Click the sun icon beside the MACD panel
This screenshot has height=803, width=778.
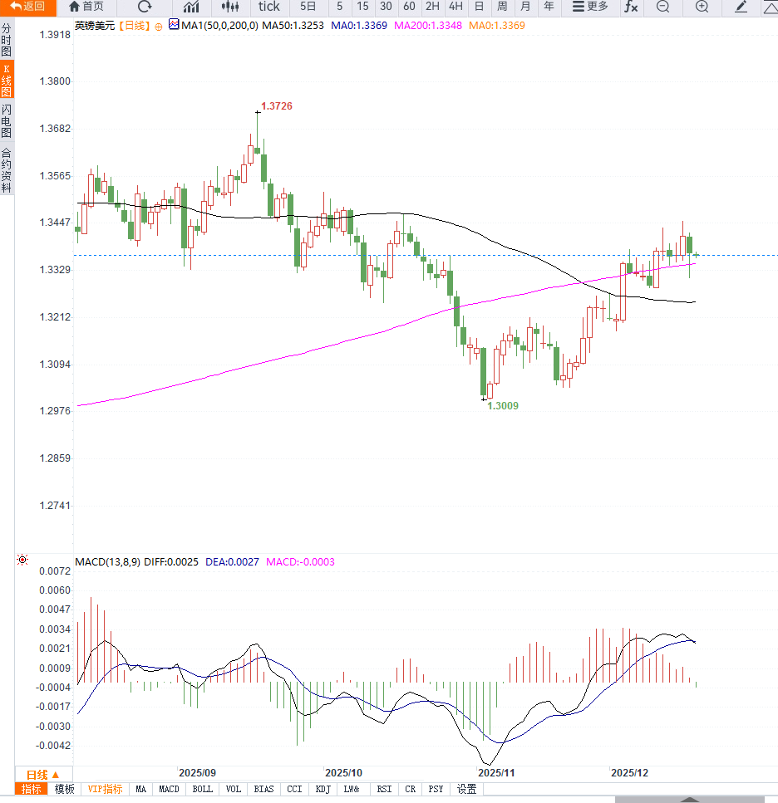pyautogui.click(x=22, y=561)
